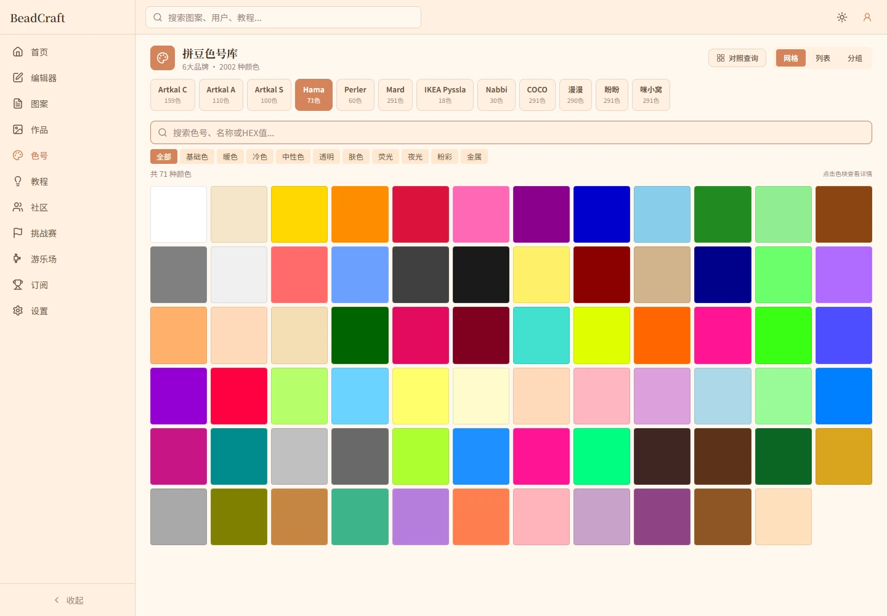Click the 挑战赛 flag icon
This screenshot has height=616, width=887.
pos(18,233)
